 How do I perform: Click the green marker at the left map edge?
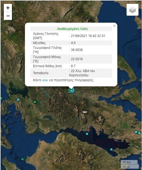pos(1,98)
